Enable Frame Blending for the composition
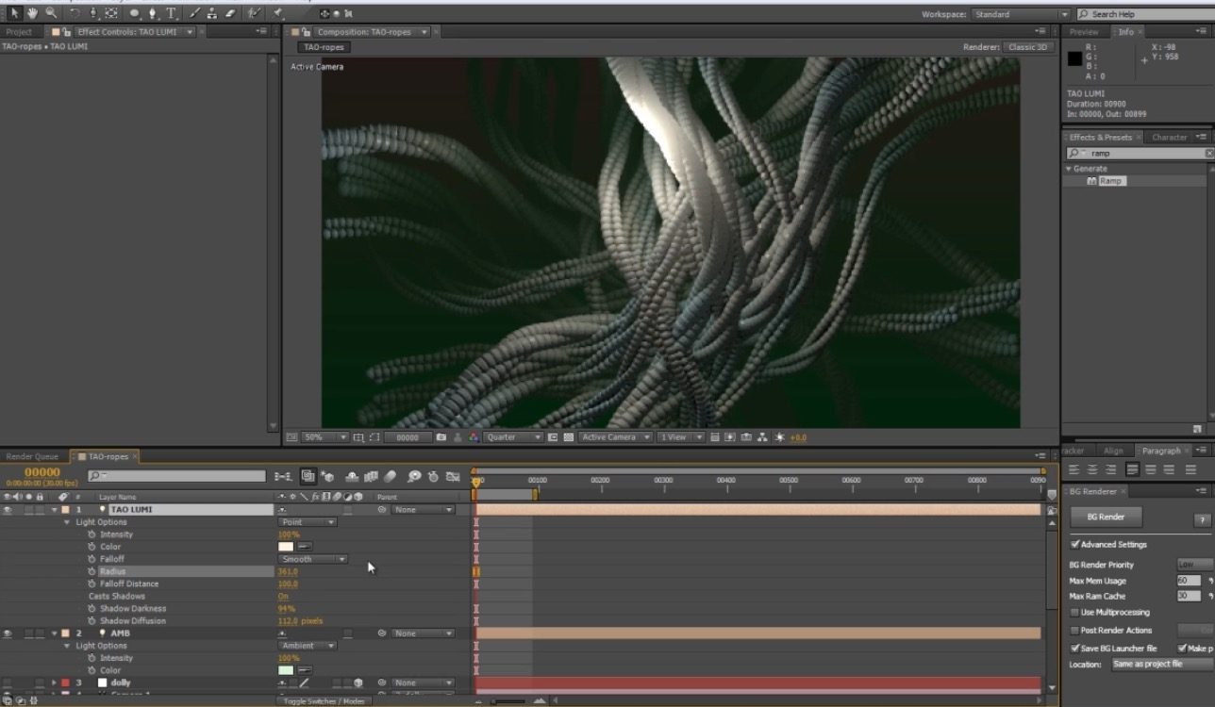Viewport: 1215px width, 707px height. (x=371, y=476)
